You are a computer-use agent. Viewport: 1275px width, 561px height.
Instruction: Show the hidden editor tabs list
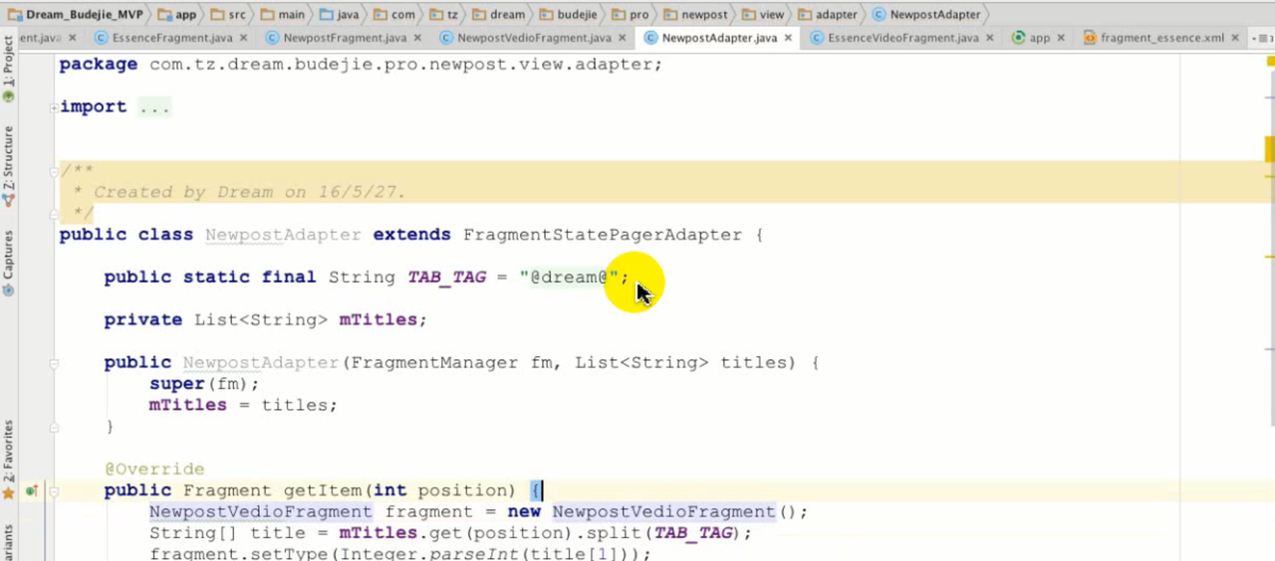[1262, 38]
